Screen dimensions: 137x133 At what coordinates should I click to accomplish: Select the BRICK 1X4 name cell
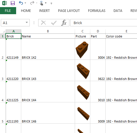48,92
